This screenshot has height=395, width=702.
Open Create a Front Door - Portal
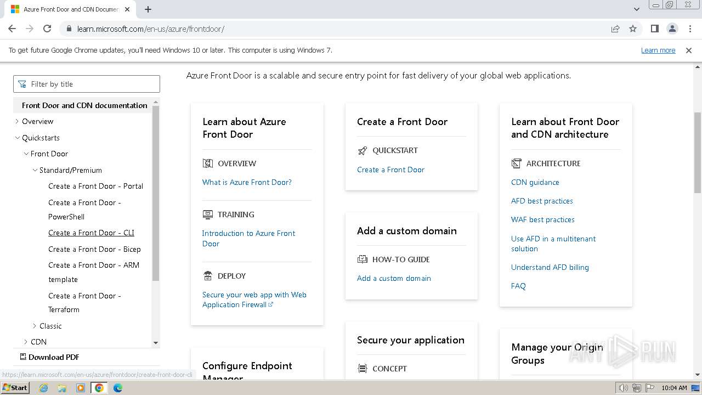(95, 186)
